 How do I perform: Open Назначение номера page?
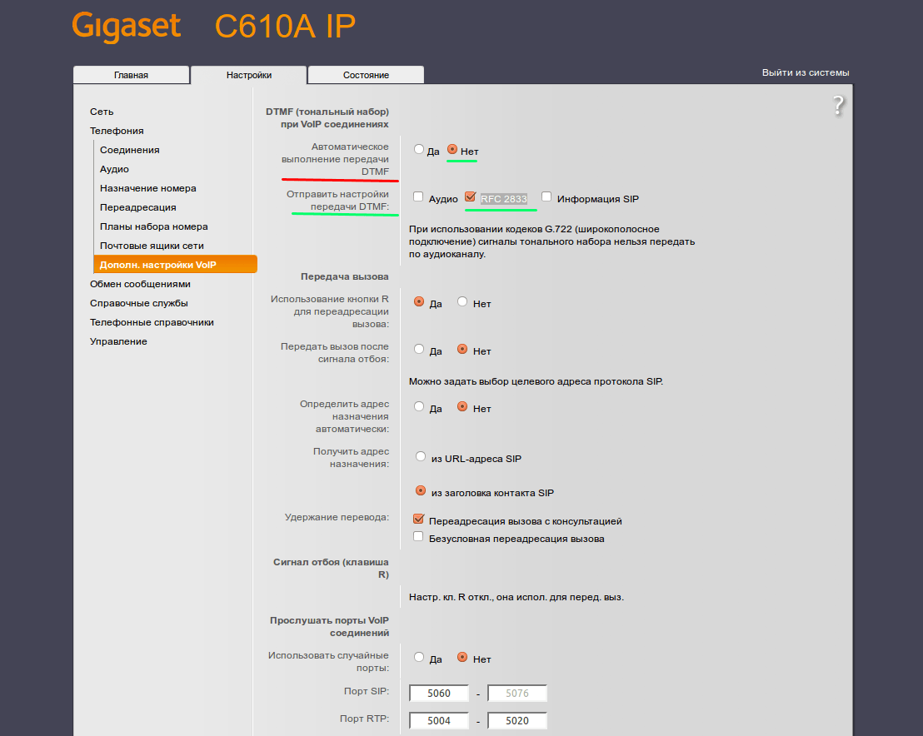[x=147, y=188]
